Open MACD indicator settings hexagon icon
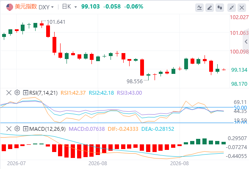The height and width of the screenshot is (169, 249). pos(17,129)
